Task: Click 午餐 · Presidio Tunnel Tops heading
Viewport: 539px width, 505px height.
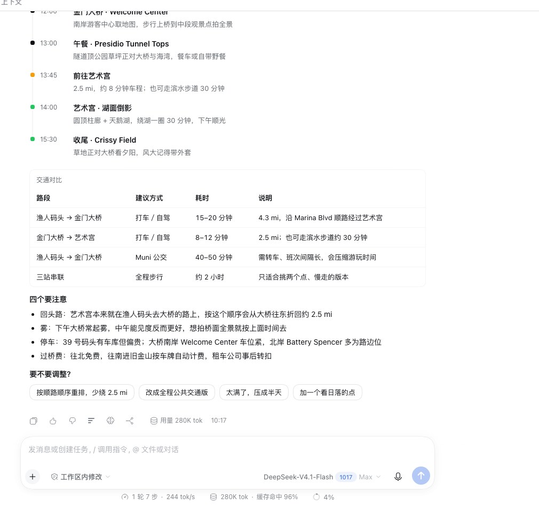Action: point(121,44)
